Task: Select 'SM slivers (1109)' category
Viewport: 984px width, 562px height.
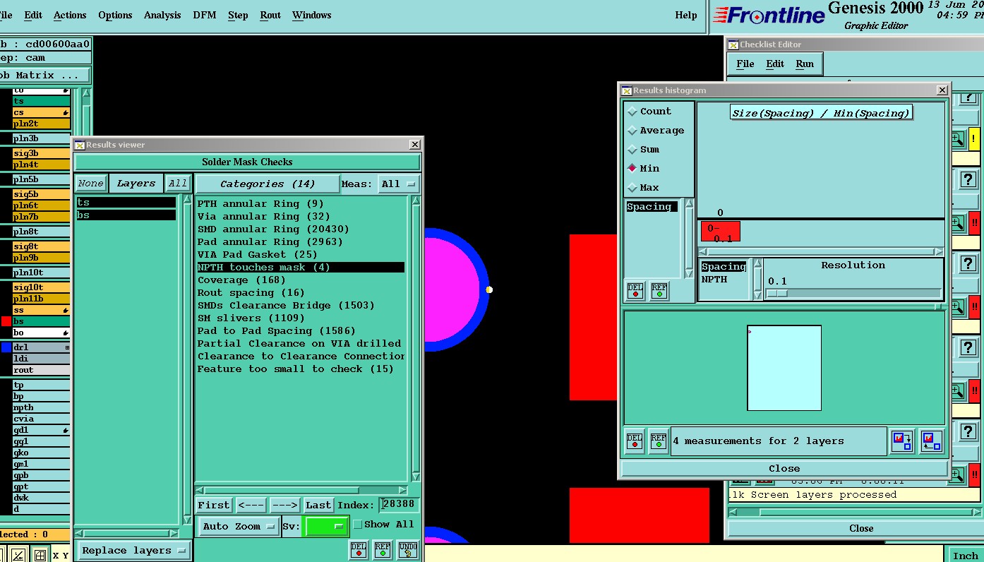Action: [251, 318]
